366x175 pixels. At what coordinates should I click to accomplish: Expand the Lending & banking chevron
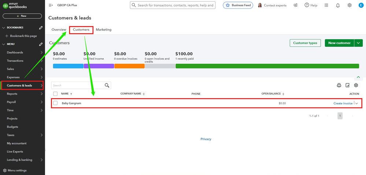click(41, 160)
